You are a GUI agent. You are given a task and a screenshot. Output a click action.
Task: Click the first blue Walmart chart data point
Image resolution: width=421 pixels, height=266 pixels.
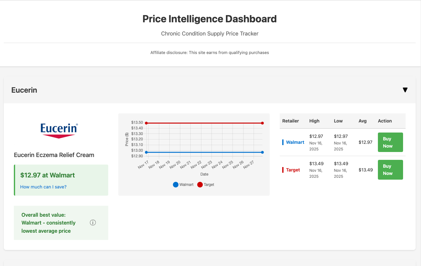tap(146, 152)
